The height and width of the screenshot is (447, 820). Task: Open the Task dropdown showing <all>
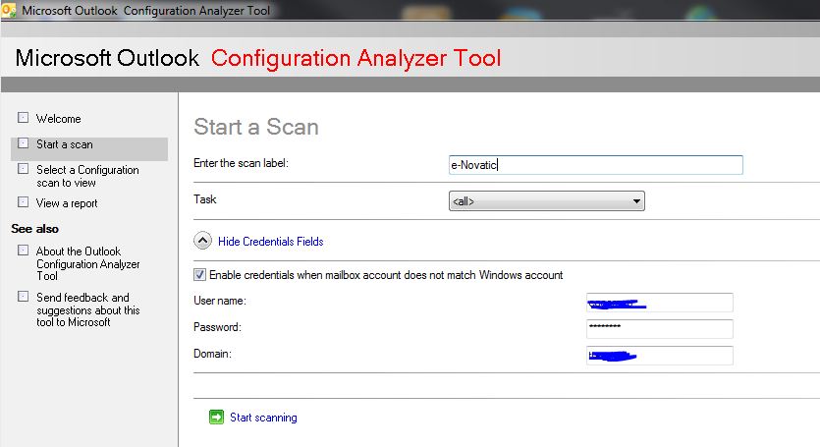click(x=546, y=201)
